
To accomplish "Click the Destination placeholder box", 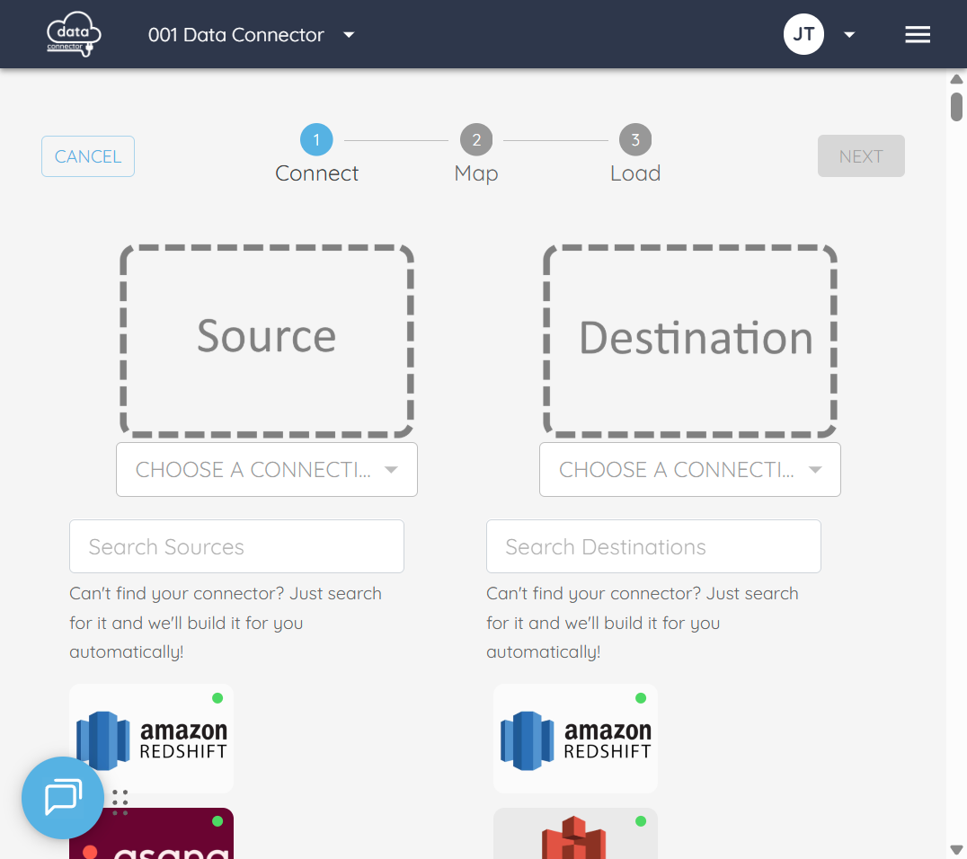I will (690, 341).
